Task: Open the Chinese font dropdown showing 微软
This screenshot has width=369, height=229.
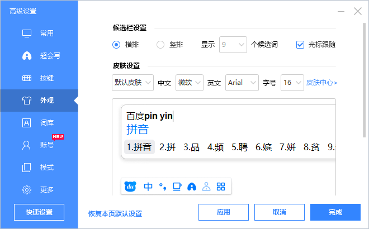Action: coord(190,83)
